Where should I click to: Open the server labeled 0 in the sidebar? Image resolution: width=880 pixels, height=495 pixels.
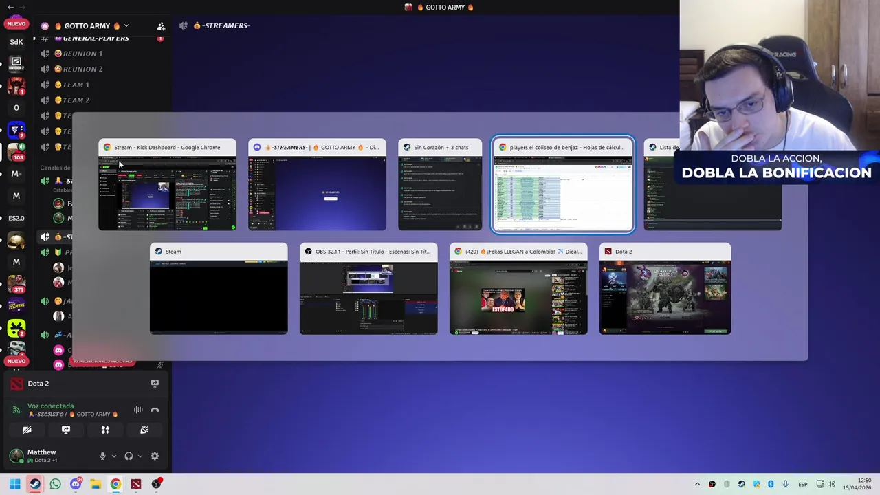[x=16, y=108]
